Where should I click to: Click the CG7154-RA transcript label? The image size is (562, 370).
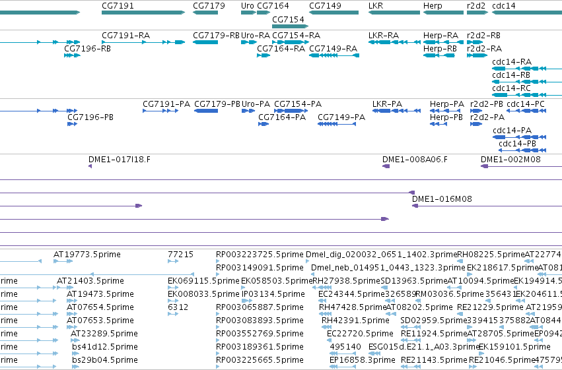tap(296, 36)
